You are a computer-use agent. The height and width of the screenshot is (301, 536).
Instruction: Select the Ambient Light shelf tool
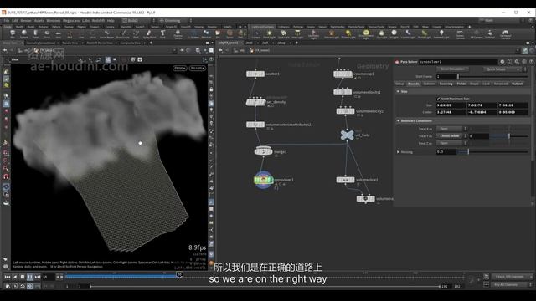coord(441,33)
